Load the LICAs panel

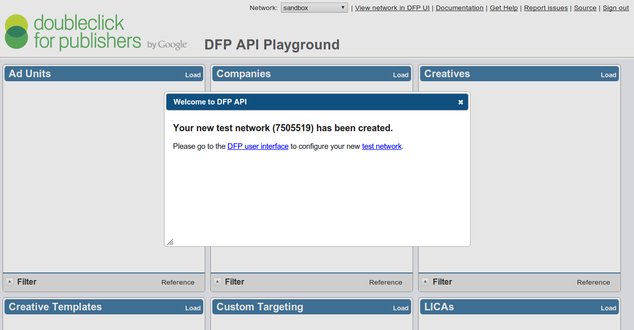tap(608, 308)
